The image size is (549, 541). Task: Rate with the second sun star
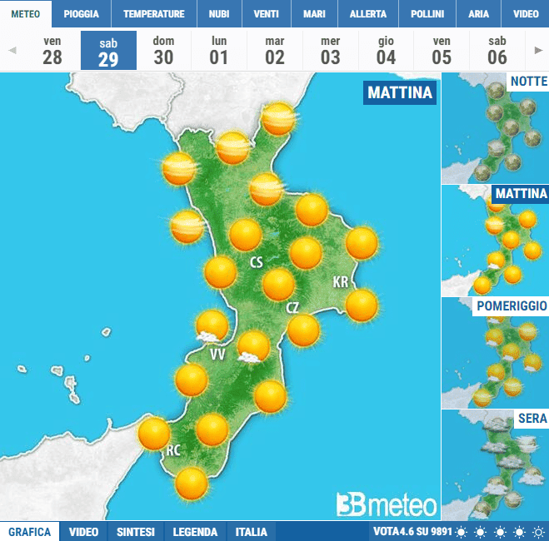pos(480,532)
